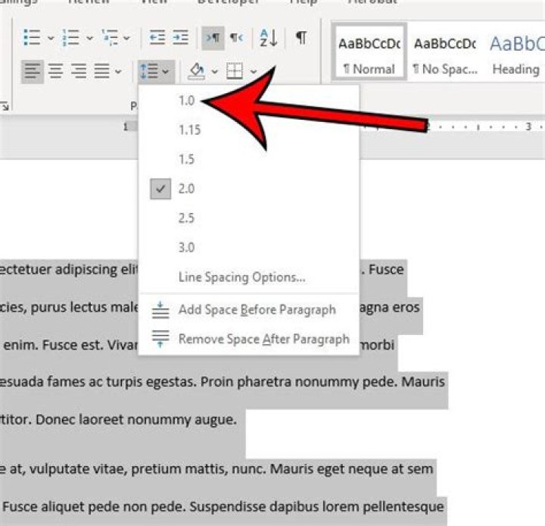Open Line Spacing Options...
Screen dimensions: 545x526
[241, 277]
